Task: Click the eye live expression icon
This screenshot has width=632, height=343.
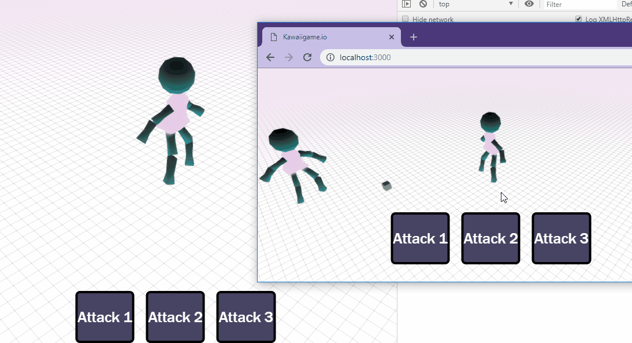Action: coord(529,4)
